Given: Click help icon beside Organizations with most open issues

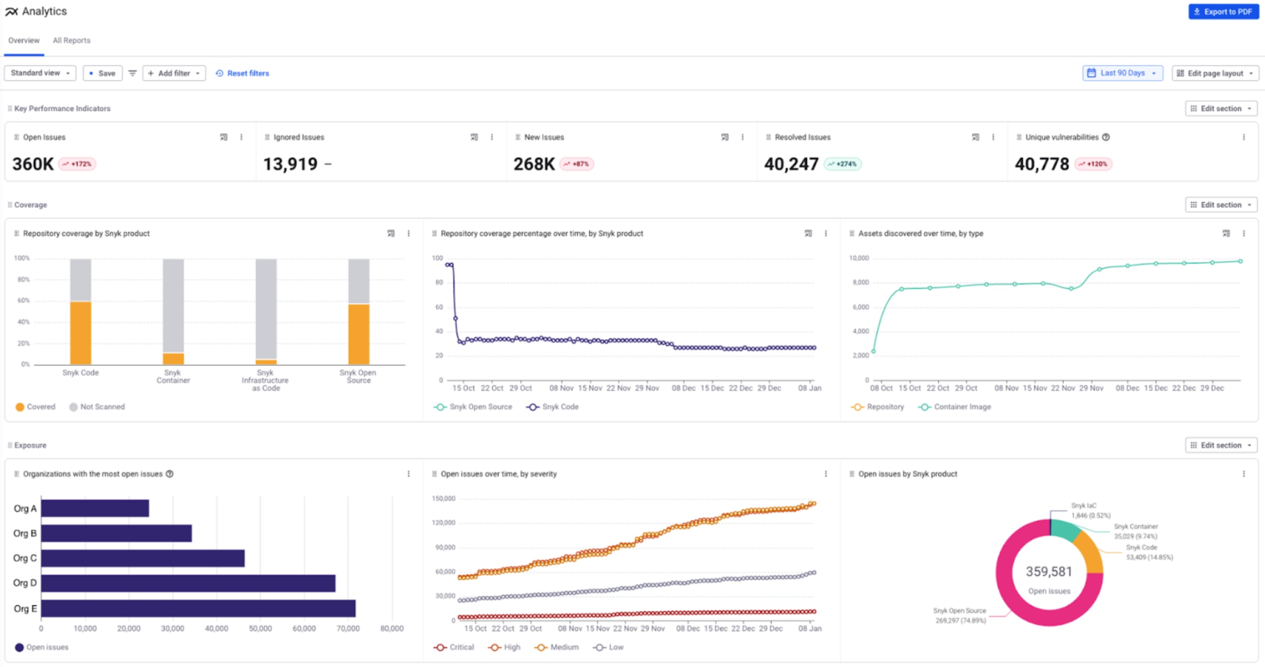Looking at the screenshot, I should click(169, 474).
